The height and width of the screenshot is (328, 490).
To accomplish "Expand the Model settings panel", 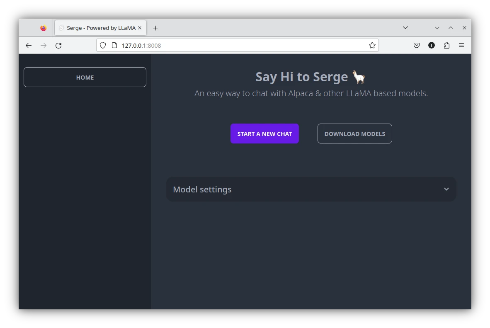I will 311,189.
